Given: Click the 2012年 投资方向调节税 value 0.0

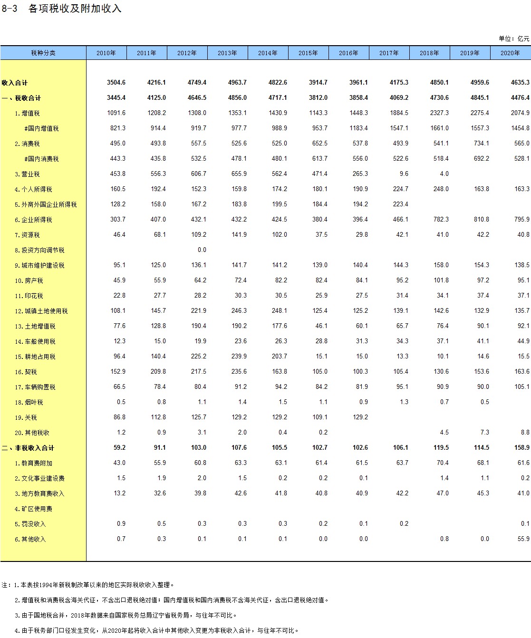Looking at the screenshot, I should pos(202,250).
